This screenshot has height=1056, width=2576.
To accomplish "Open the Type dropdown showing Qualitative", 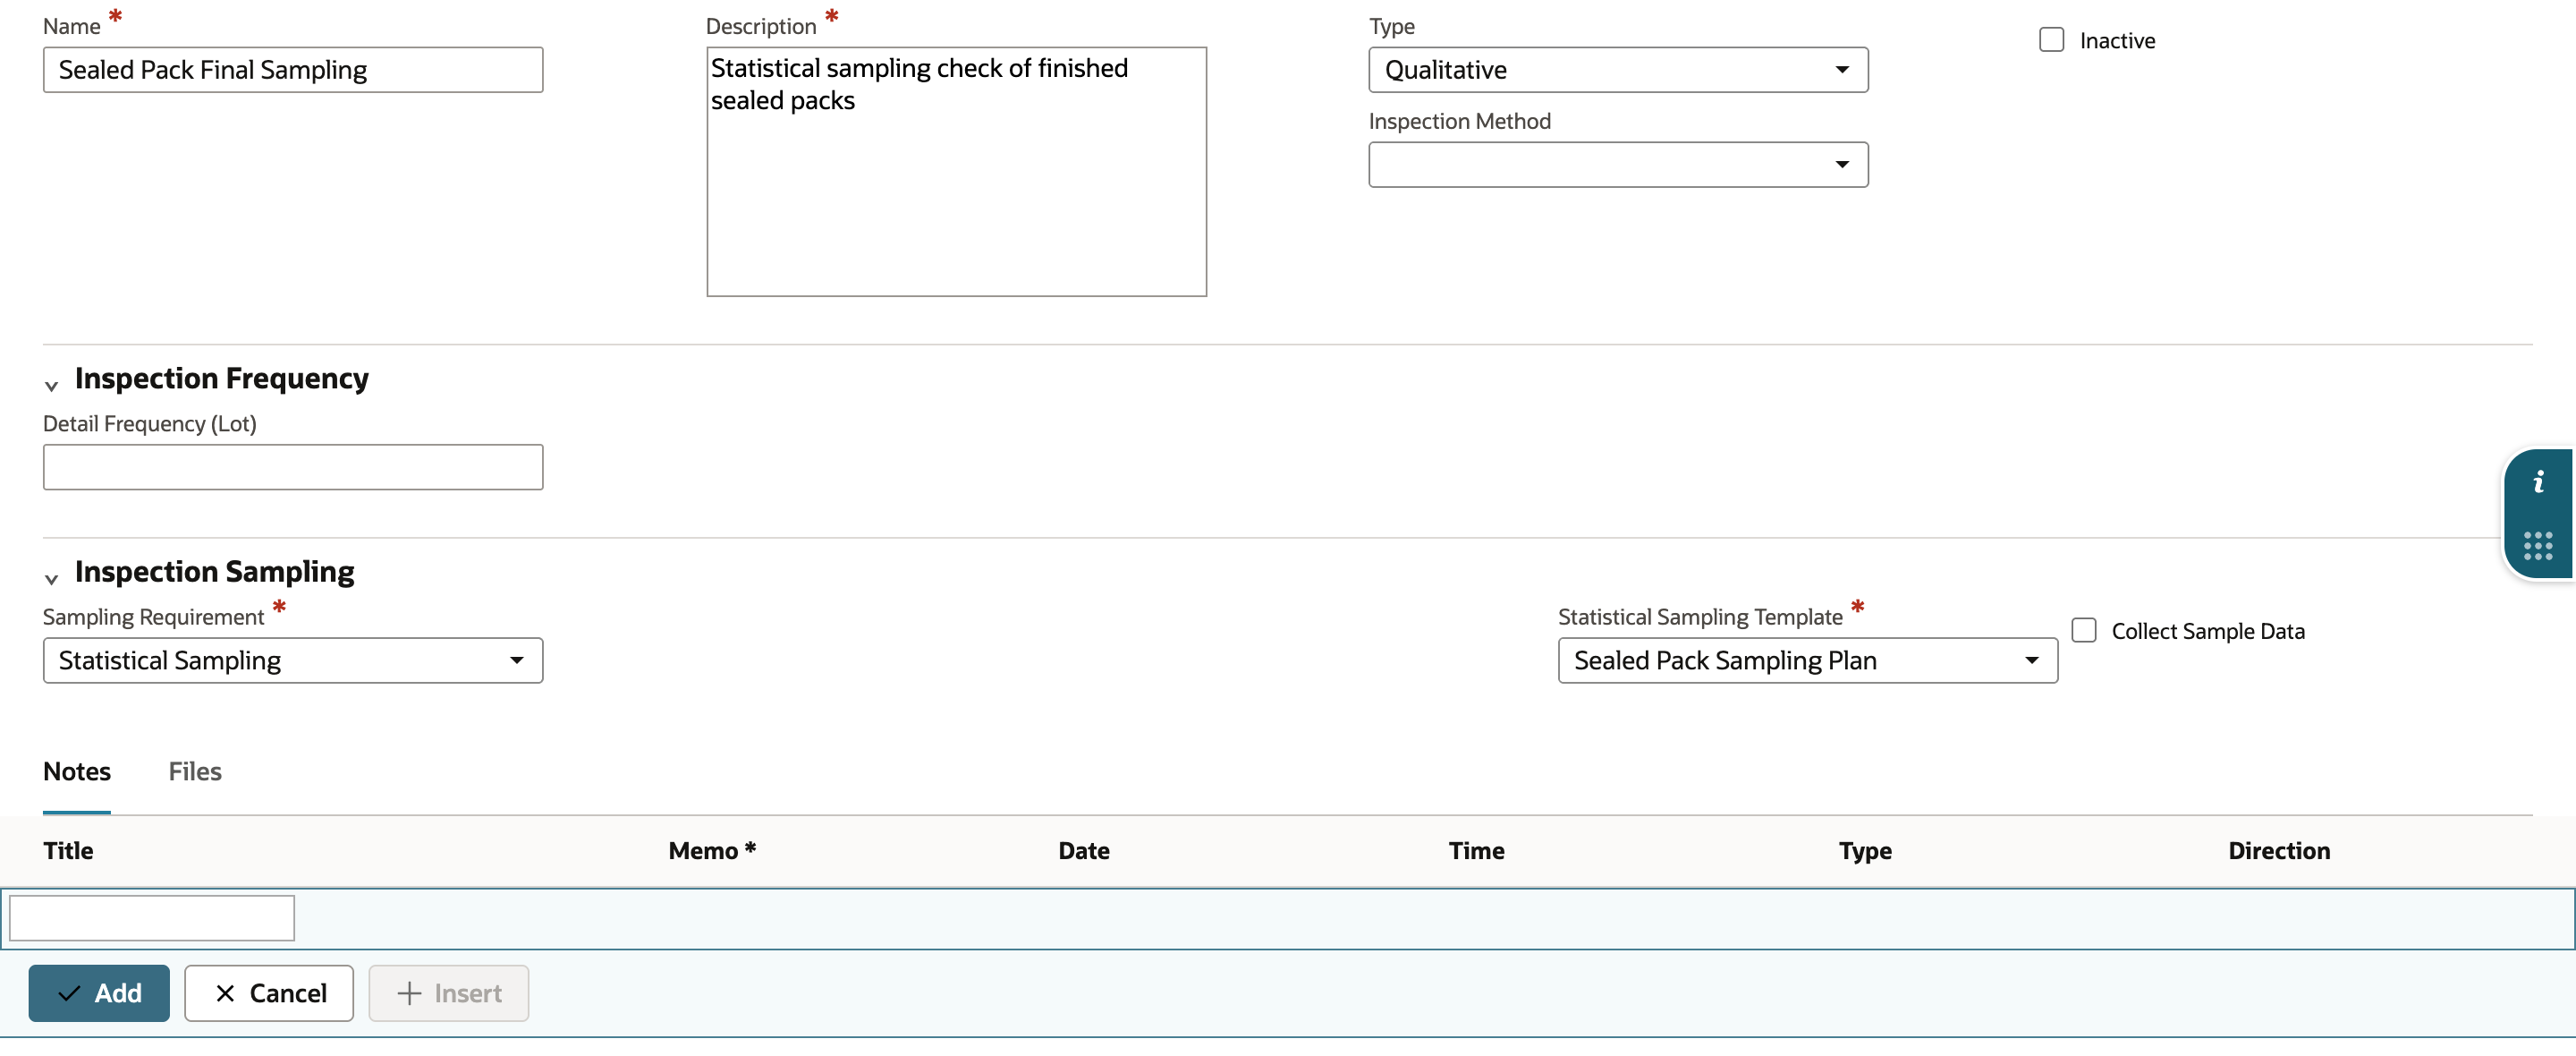I will click(1618, 70).
